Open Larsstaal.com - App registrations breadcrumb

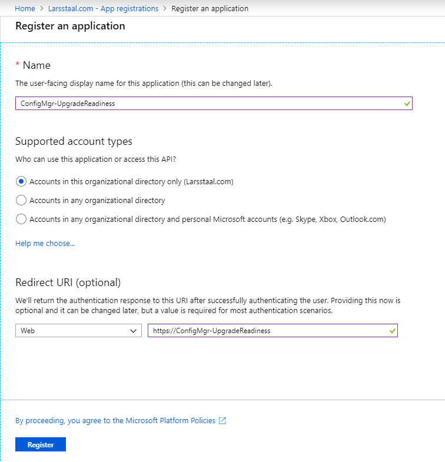[103, 9]
